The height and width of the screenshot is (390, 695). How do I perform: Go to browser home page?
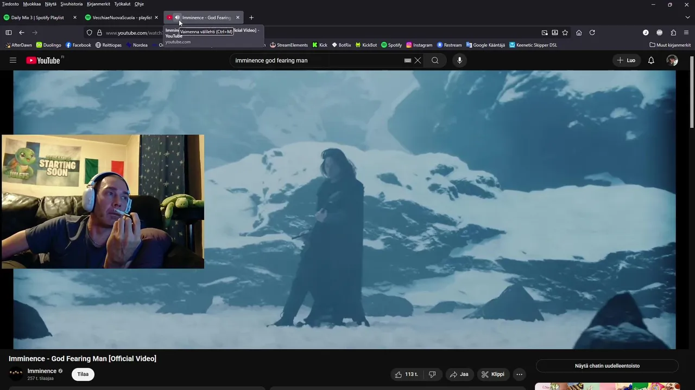tap(579, 32)
